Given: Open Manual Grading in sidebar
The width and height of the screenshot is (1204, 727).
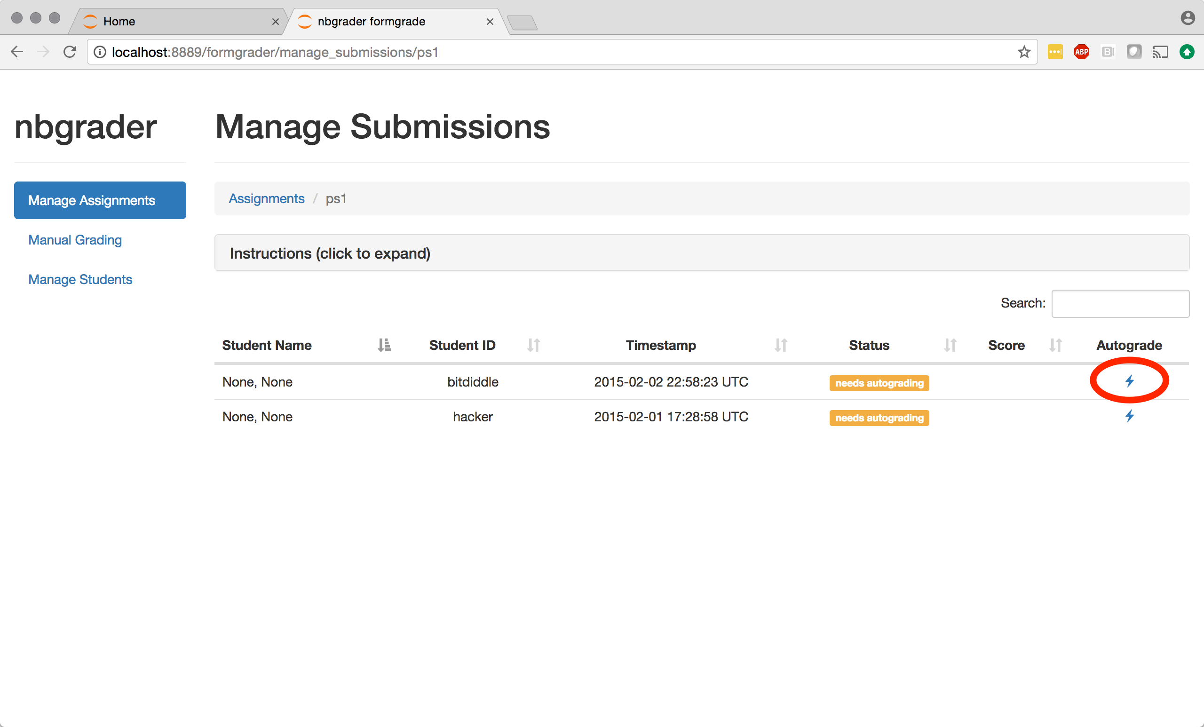Looking at the screenshot, I should tap(75, 240).
